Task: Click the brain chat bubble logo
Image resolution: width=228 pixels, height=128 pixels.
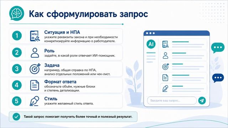Action: click(x=17, y=14)
